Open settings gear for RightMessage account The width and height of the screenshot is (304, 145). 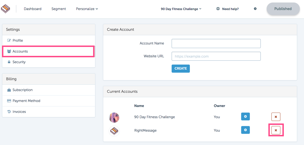click(245, 130)
